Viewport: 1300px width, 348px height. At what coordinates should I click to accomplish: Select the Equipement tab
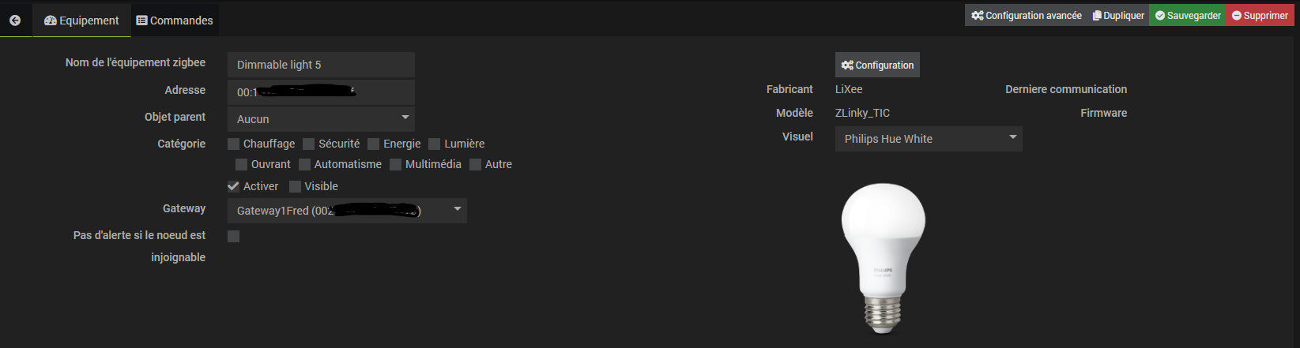81,21
